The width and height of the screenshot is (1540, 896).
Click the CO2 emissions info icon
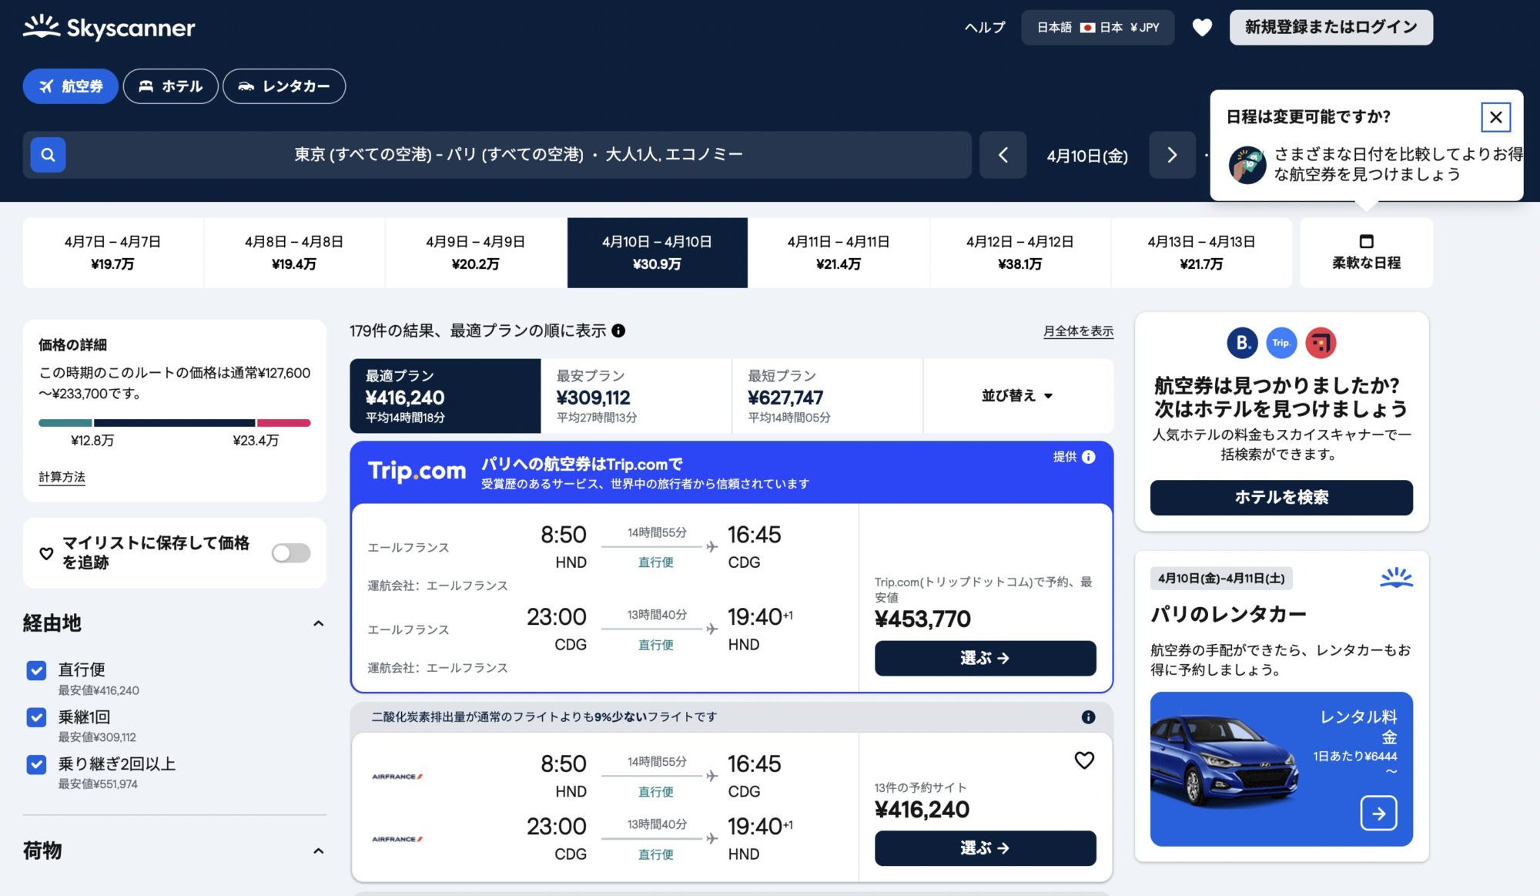[x=1088, y=717]
